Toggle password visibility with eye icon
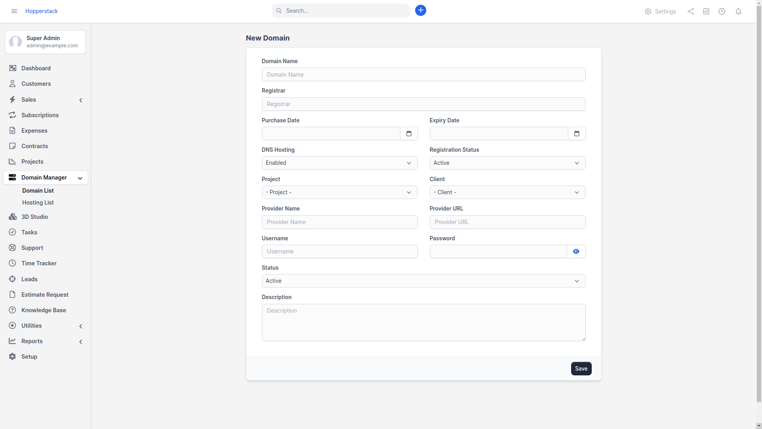 tap(576, 251)
